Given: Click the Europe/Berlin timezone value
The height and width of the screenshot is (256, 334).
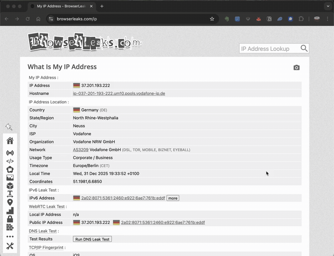Looking at the screenshot, I should click(91, 166).
